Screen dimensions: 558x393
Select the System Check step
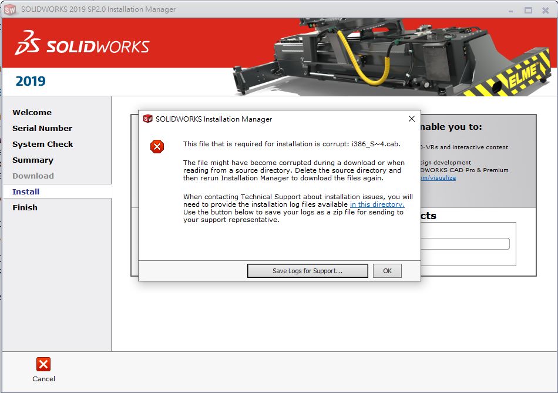tap(43, 144)
